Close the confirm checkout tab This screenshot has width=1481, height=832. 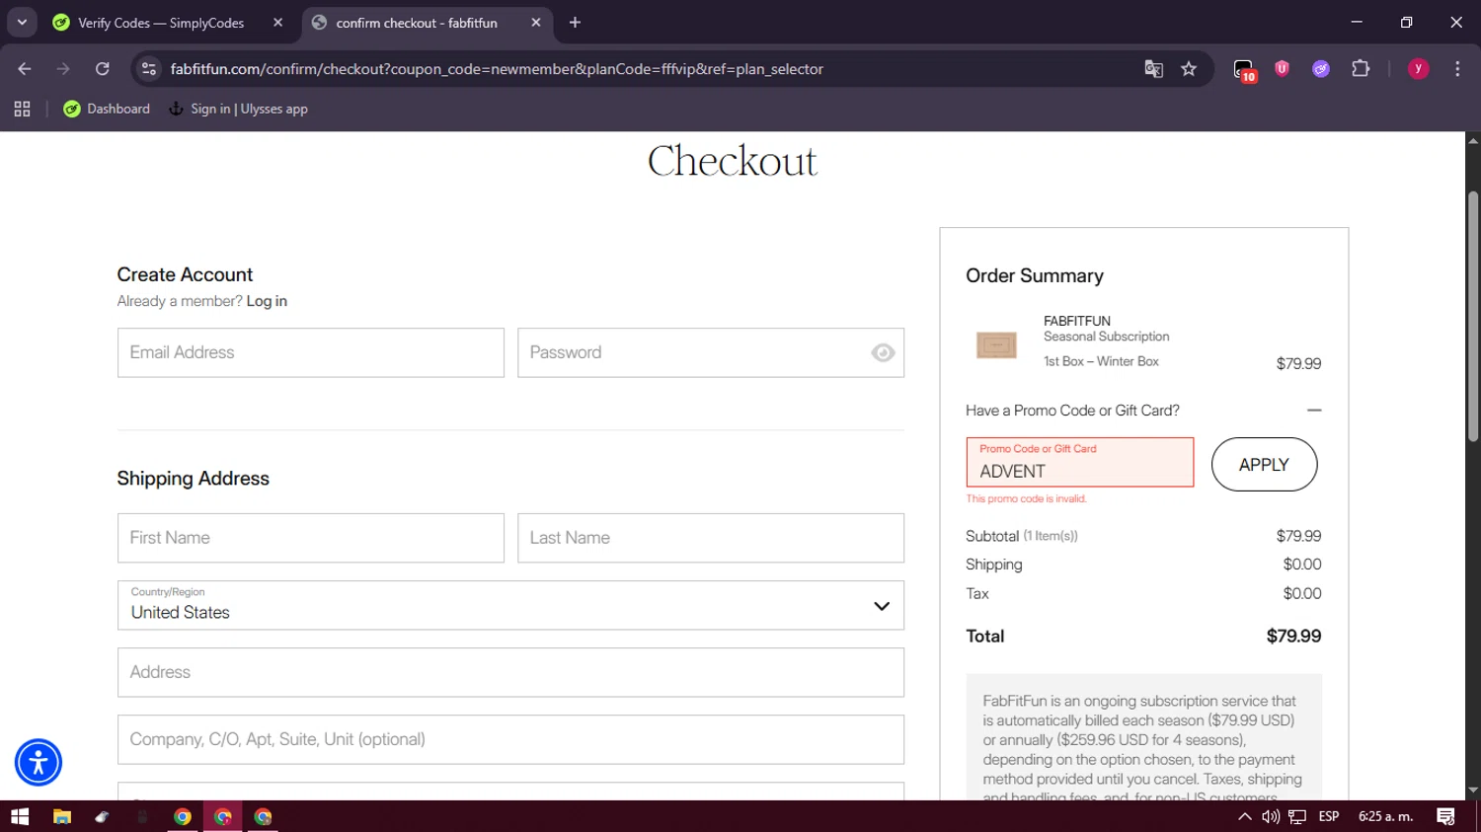(x=535, y=22)
